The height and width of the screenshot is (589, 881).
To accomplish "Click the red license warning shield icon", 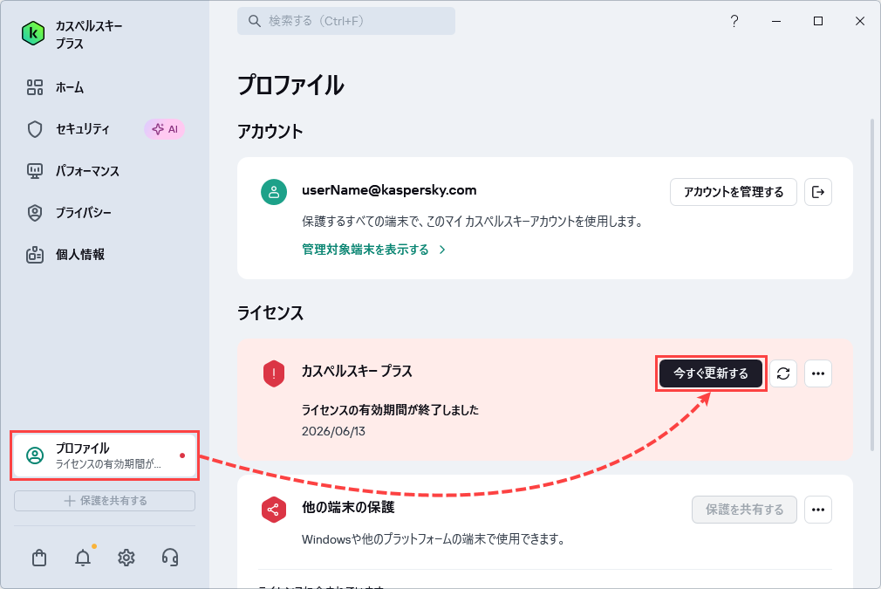I will click(x=274, y=373).
